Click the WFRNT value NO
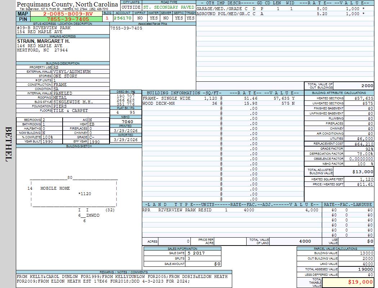Screen dimensions: 378x288 pyautogui.click(x=140, y=18)
